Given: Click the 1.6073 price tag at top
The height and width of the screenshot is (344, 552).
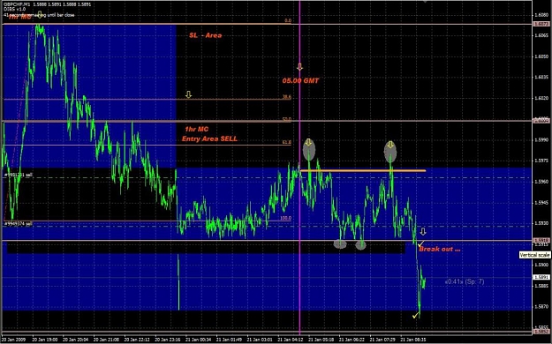Looking at the screenshot, I should [541, 24].
